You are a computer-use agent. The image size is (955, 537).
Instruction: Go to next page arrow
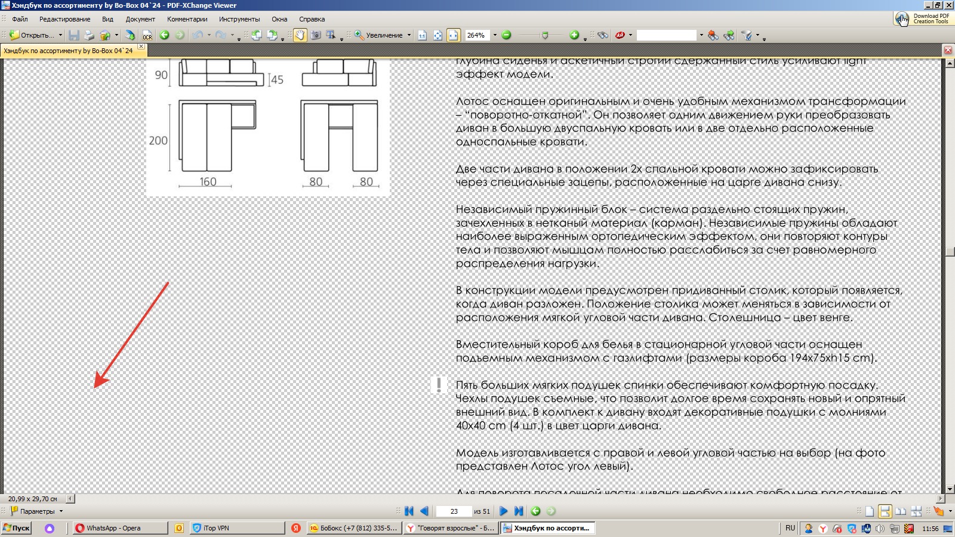point(503,511)
